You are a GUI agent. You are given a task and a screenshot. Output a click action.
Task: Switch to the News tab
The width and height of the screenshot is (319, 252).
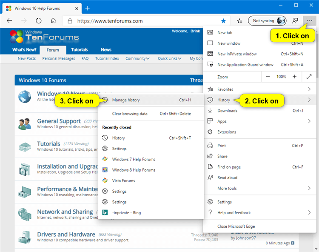(106, 50)
